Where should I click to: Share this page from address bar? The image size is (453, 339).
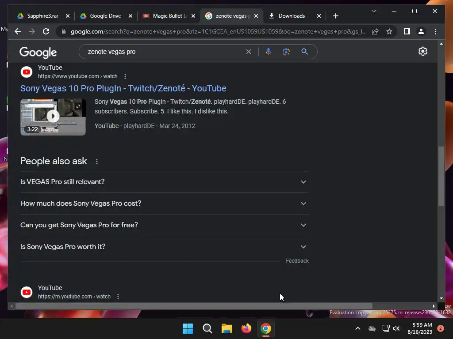pos(375,31)
